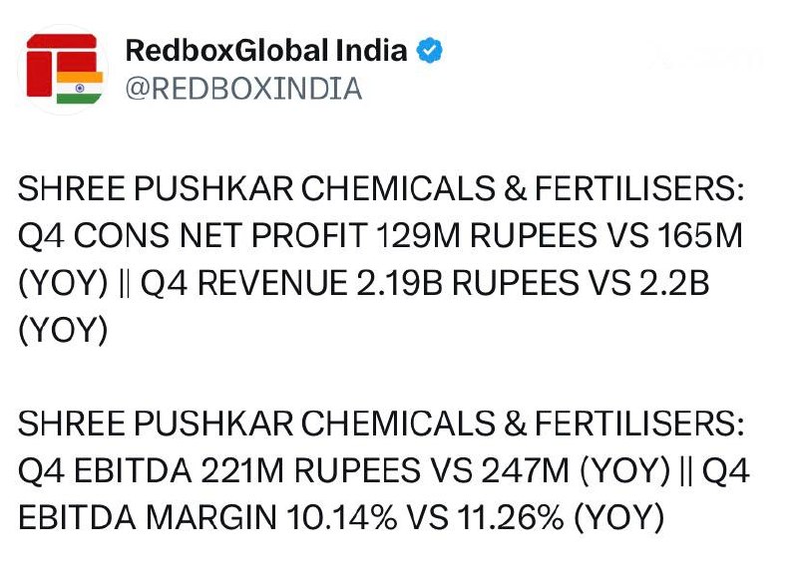798x567 pixels.
Task: Click the EBITDA MARGIN 10.14% text
Action: [207, 517]
